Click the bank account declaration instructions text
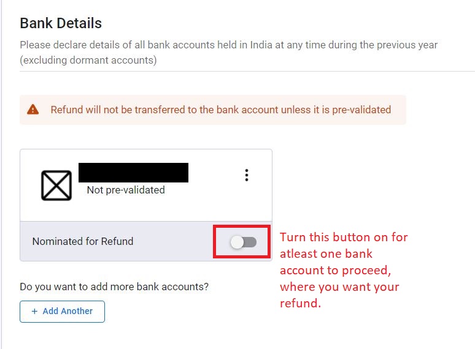The height and width of the screenshot is (349, 475). coord(229,53)
